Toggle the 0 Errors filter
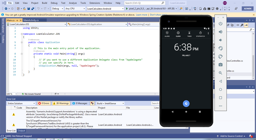 (x=43, y=103)
